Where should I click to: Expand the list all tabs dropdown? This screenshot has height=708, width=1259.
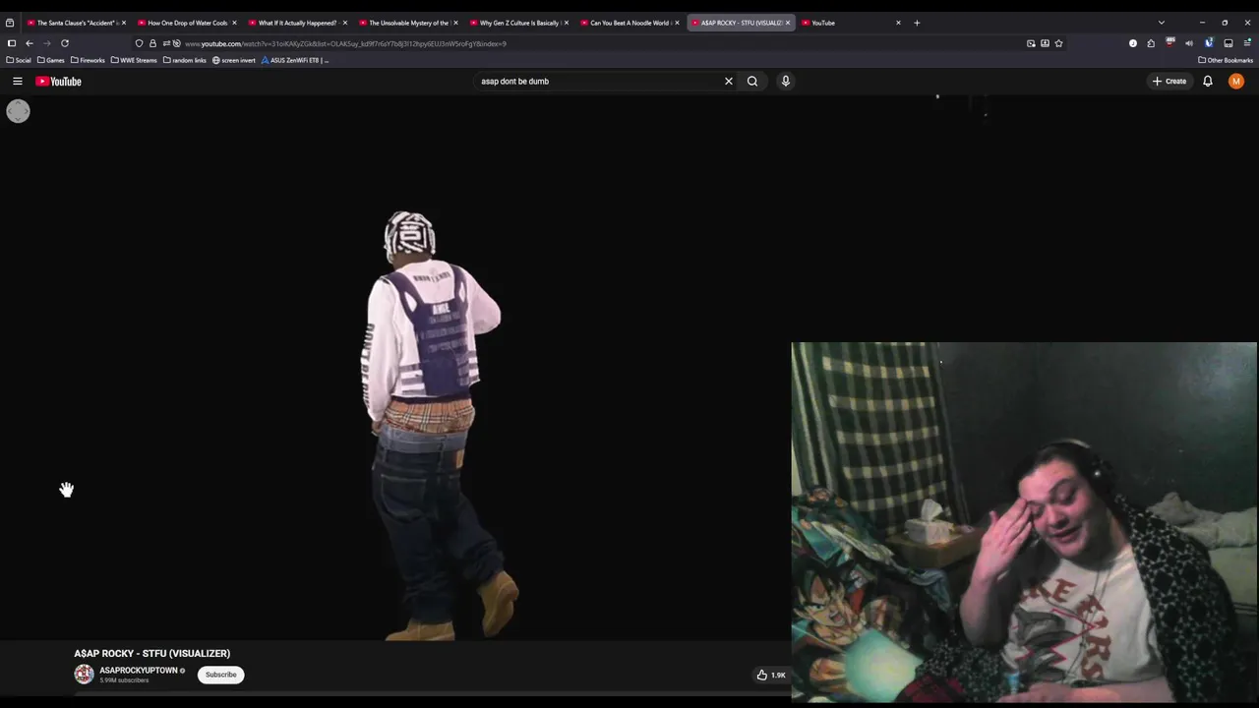1161,23
